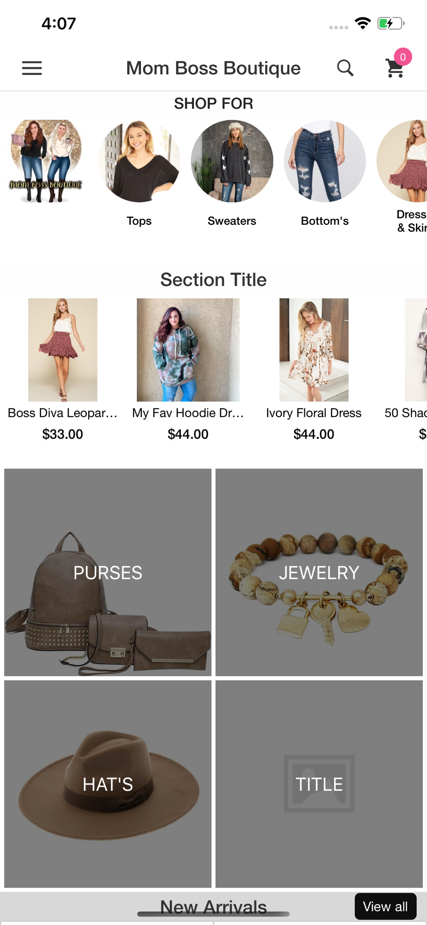The image size is (427, 925).
Task: Open the JEWELRY category tile
Action: (319, 572)
